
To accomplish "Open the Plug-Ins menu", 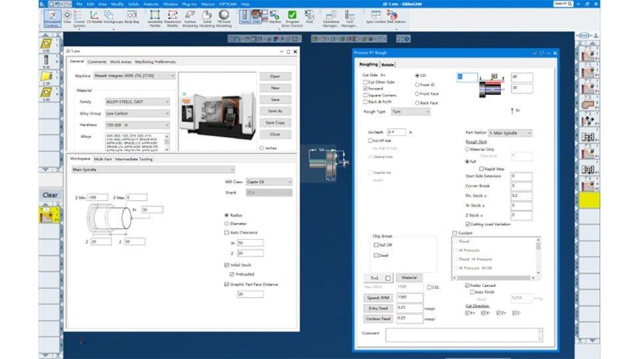I will click(x=189, y=4).
